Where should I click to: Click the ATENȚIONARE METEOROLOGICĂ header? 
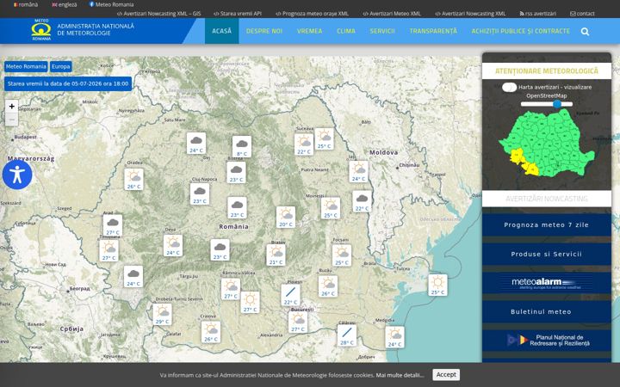click(x=547, y=71)
